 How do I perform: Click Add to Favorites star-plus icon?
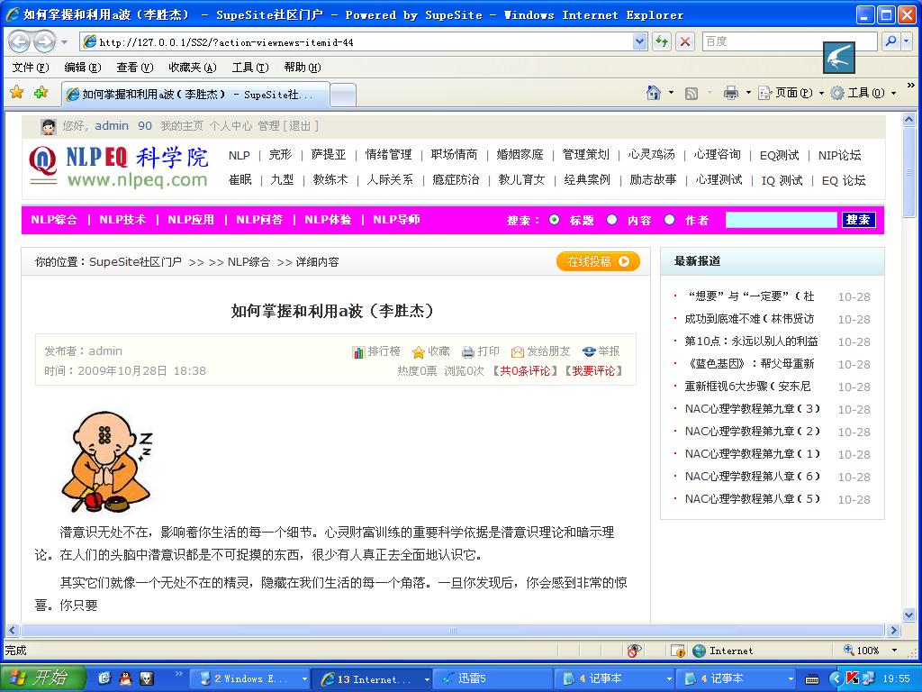coord(41,93)
